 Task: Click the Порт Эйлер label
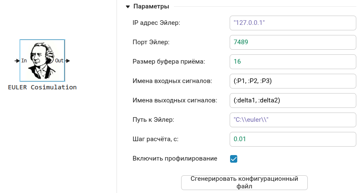pos(151,42)
